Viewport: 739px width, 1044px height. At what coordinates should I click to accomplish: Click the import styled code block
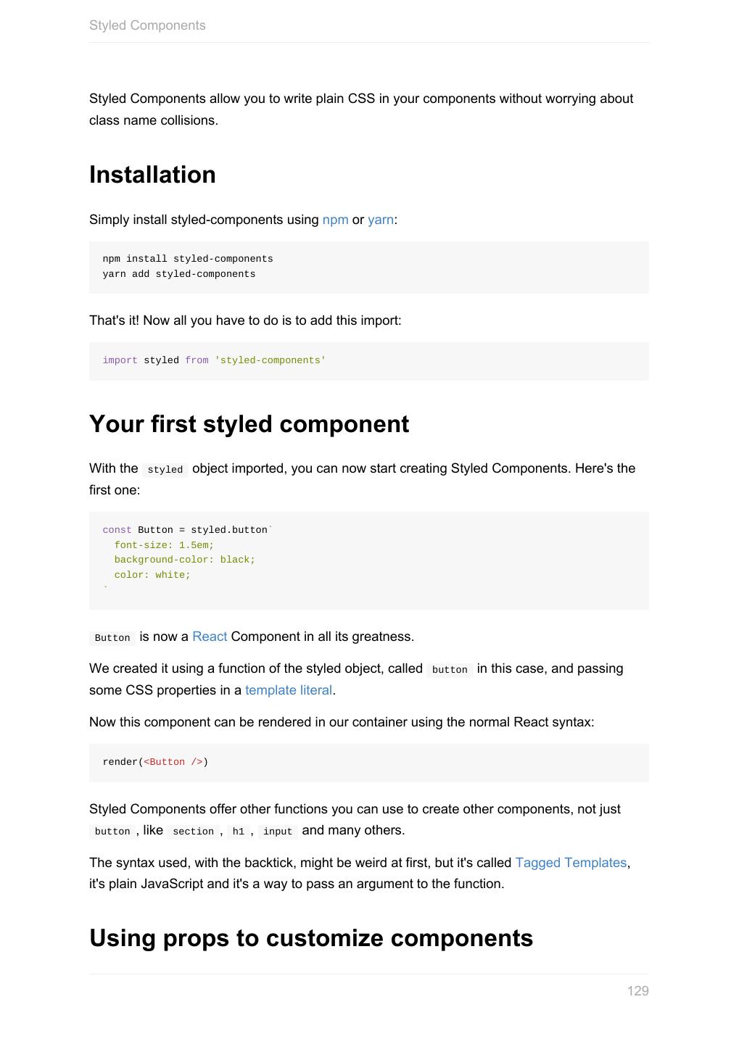point(214,360)
